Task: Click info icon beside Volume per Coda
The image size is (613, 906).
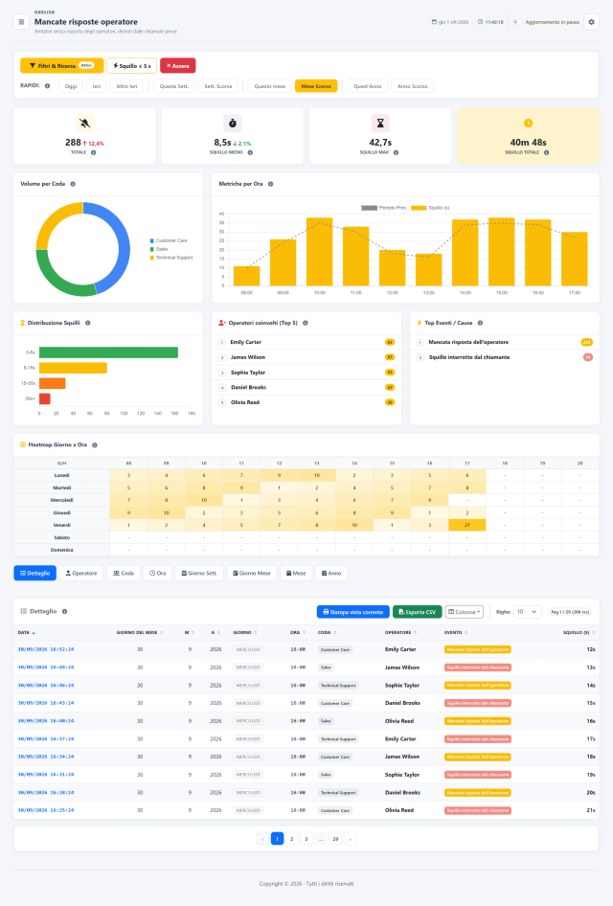Action: [x=73, y=184]
